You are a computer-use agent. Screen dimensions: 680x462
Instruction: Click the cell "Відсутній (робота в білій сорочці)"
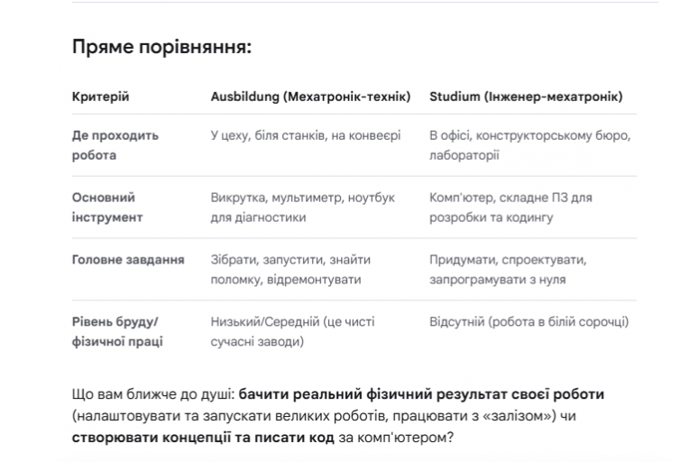[x=528, y=322]
